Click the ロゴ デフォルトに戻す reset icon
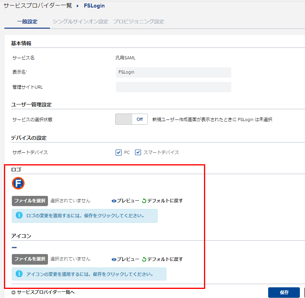This screenshot has width=305, height=298. click(144, 201)
